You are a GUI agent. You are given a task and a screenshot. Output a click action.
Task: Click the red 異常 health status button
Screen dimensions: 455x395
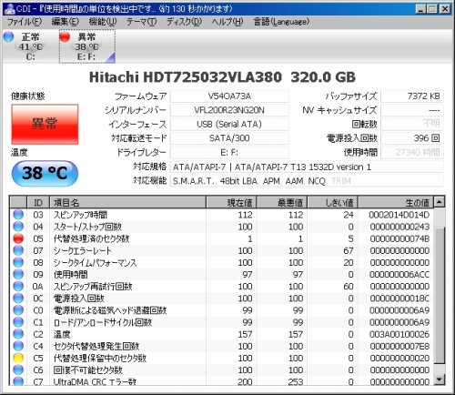point(45,124)
